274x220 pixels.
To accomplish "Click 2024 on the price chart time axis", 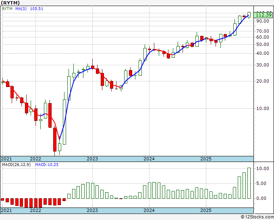I will click(149, 159).
